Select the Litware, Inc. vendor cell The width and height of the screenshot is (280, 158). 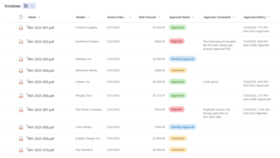tap(83, 82)
